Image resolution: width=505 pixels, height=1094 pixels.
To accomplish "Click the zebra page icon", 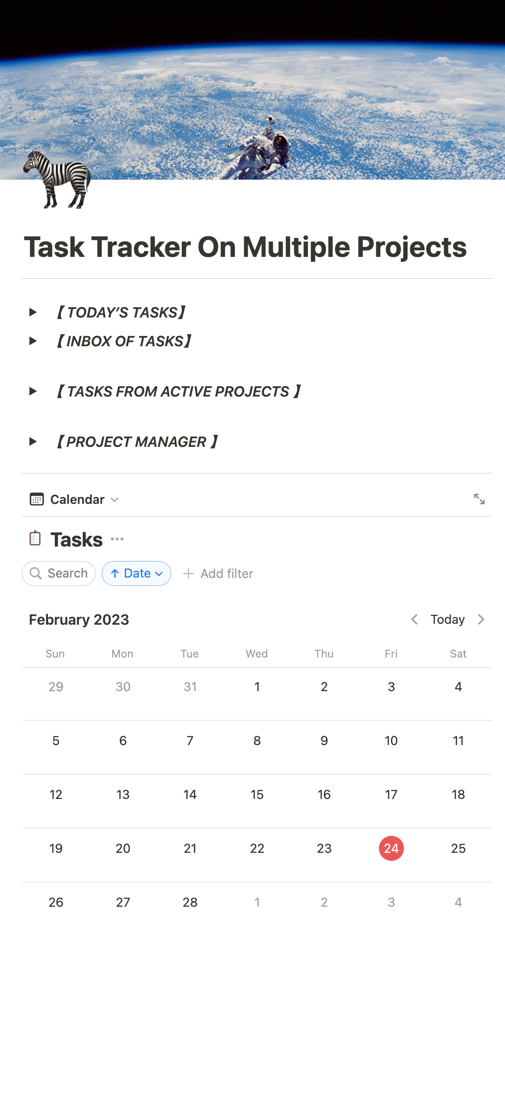I will click(57, 179).
